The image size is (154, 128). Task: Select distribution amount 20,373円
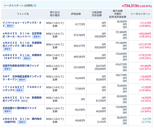[x=101, y=66]
